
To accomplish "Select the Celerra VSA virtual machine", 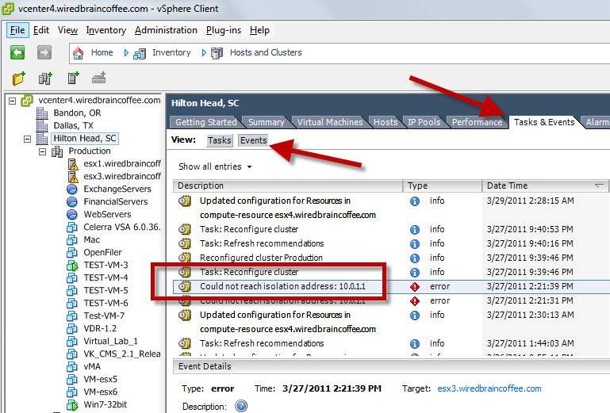I will click(122, 228).
